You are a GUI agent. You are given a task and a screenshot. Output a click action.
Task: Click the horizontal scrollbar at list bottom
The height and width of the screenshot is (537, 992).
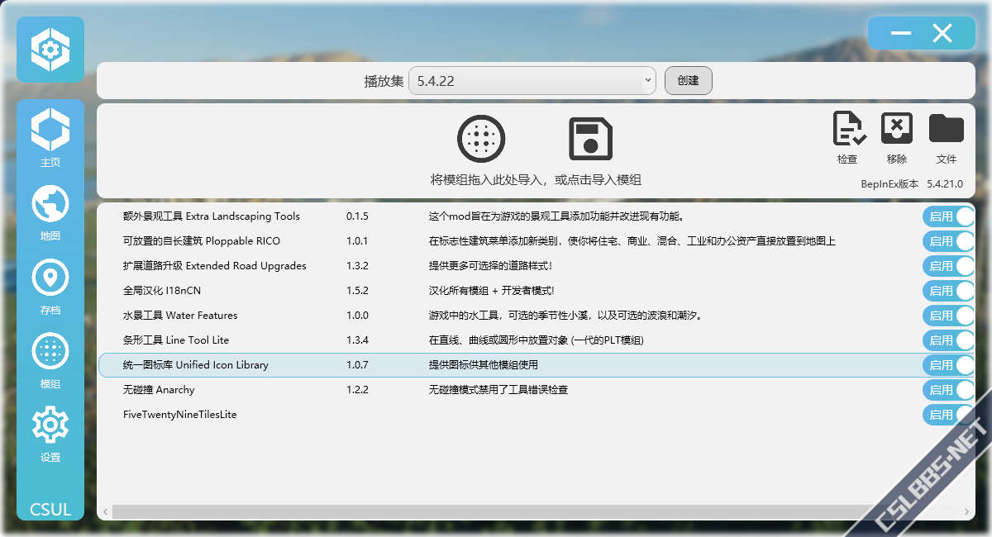(496, 511)
